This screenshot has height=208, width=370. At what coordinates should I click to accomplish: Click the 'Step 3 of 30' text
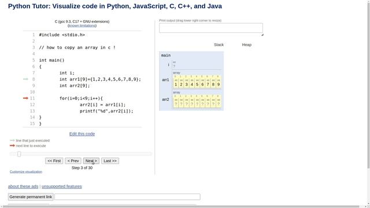click(x=82, y=168)
